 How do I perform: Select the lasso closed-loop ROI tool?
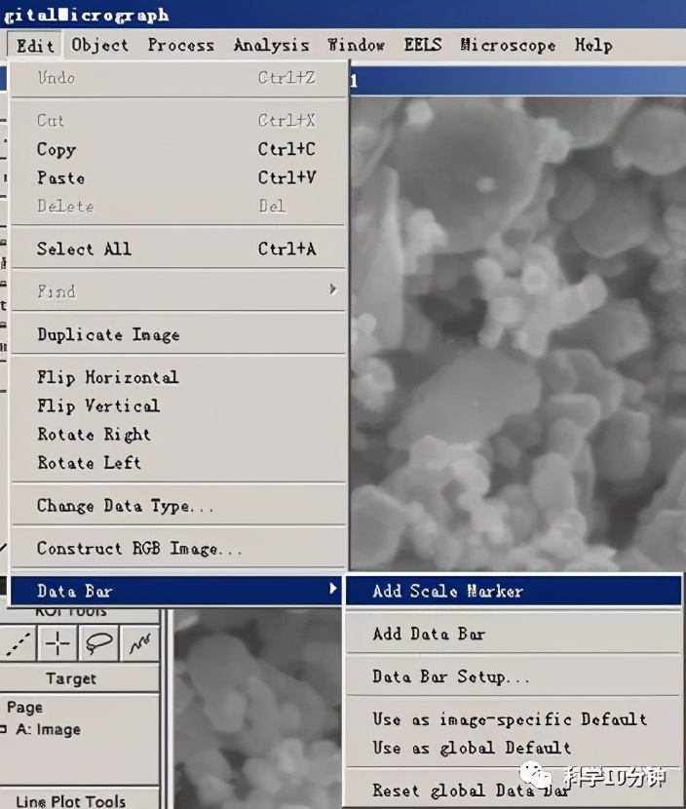point(101,644)
